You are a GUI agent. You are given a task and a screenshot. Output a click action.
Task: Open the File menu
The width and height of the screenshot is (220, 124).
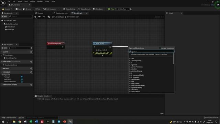(9, 1)
